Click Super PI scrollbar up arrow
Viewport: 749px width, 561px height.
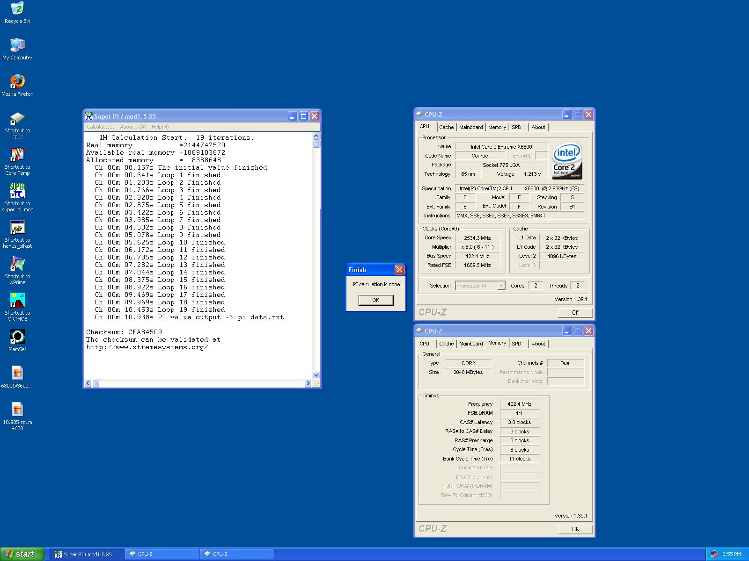coord(316,136)
